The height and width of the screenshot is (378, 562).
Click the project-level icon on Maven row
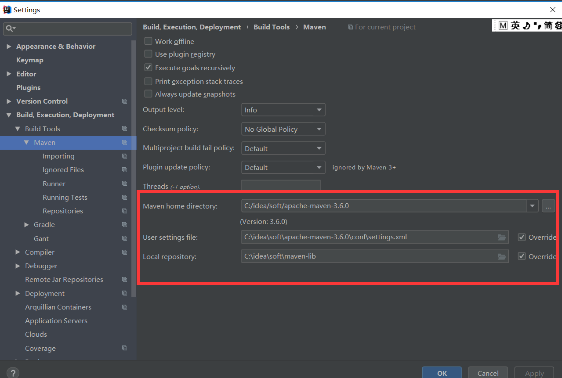tap(125, 143)
